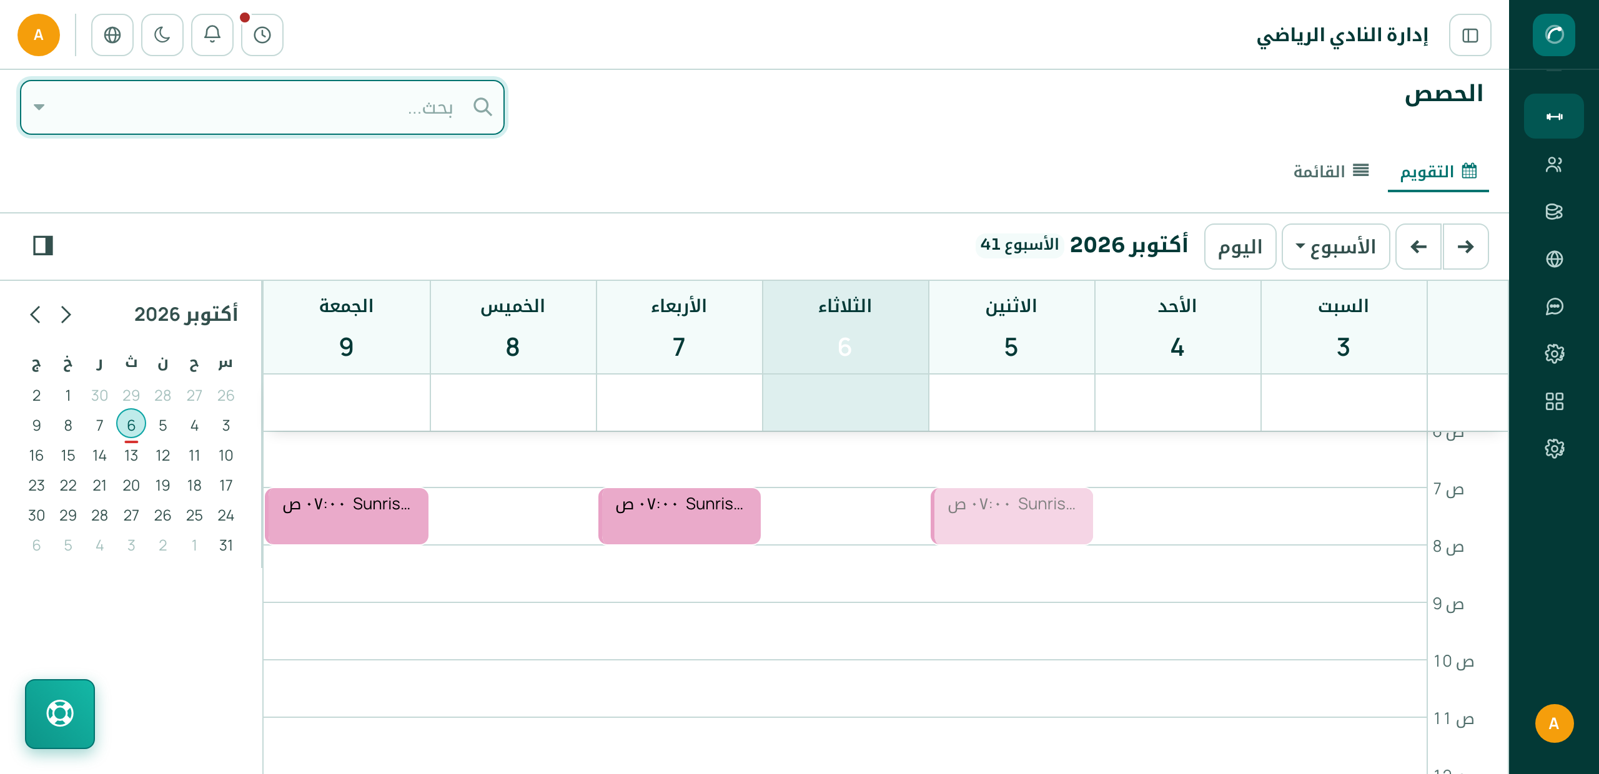
Task: Select day 13 in the mini calendar
Action: click(131, 455)
